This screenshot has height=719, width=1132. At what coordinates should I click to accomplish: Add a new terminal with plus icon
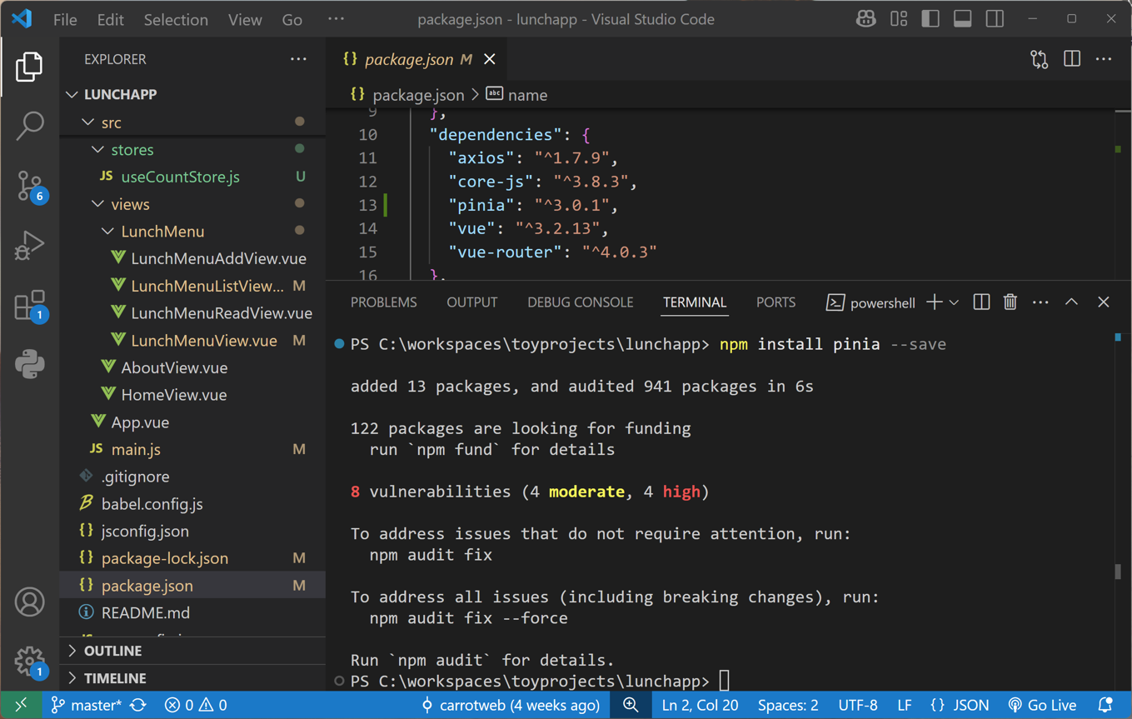click(934, 302)
